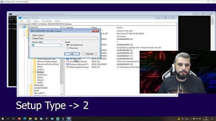216x121 pixels.
Task: Expand the SECURITY hive
Action: [28, 93]
